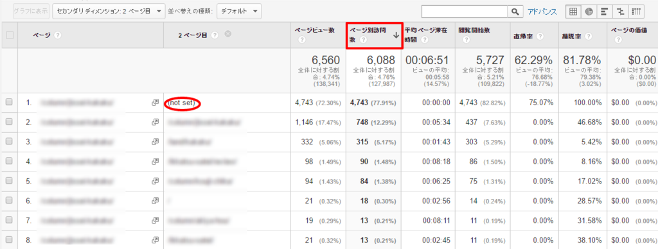This screenshot has height=249, width=658.
Task: Toggle the select-all header checkbox
Action: point(9,36)
